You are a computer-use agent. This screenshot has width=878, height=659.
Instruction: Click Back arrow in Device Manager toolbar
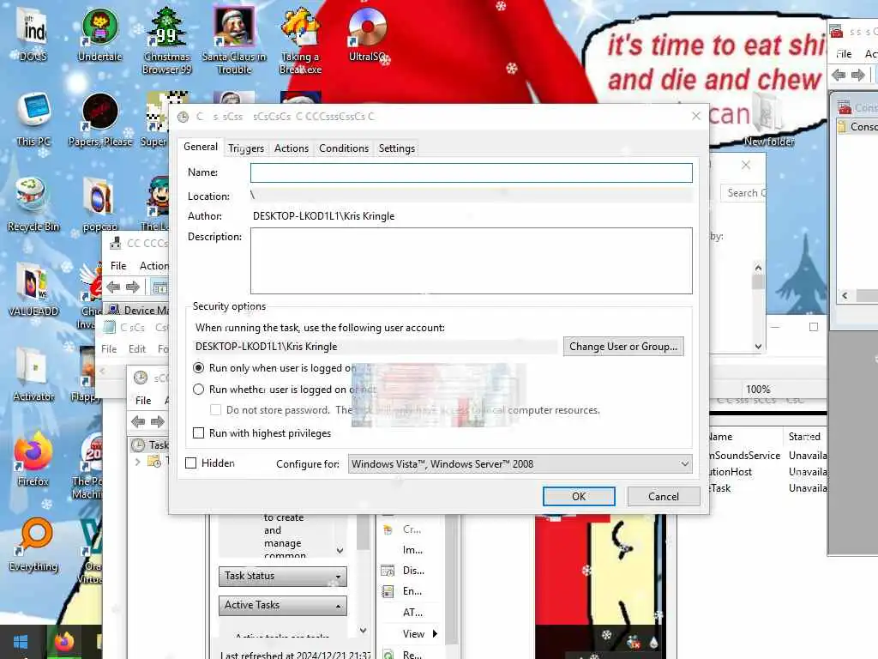[x=113, y=287]
